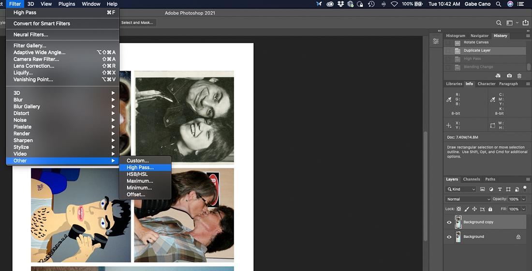Hide the Background copy layer
The image size is (532, 271).
tap(449, 222)
